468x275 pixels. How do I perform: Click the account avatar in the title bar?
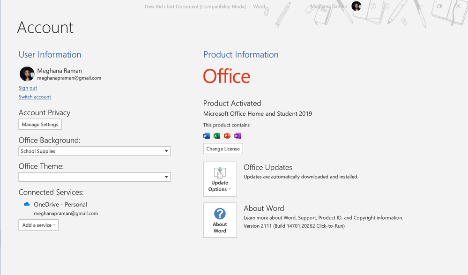click(x=356, y=6)
